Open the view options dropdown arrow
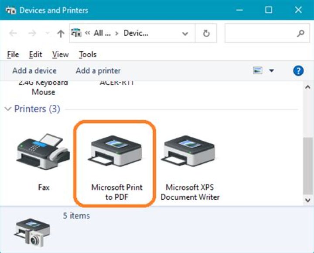Screen dimensions: 314x253 click(272, 71)
